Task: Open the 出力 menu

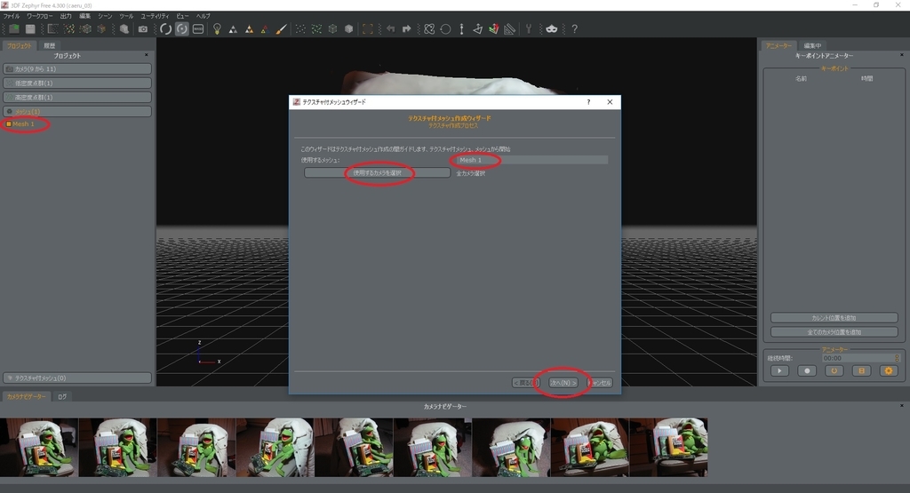Action: tap(66, 16)
